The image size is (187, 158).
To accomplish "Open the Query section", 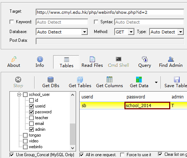I will click(144, 62).
